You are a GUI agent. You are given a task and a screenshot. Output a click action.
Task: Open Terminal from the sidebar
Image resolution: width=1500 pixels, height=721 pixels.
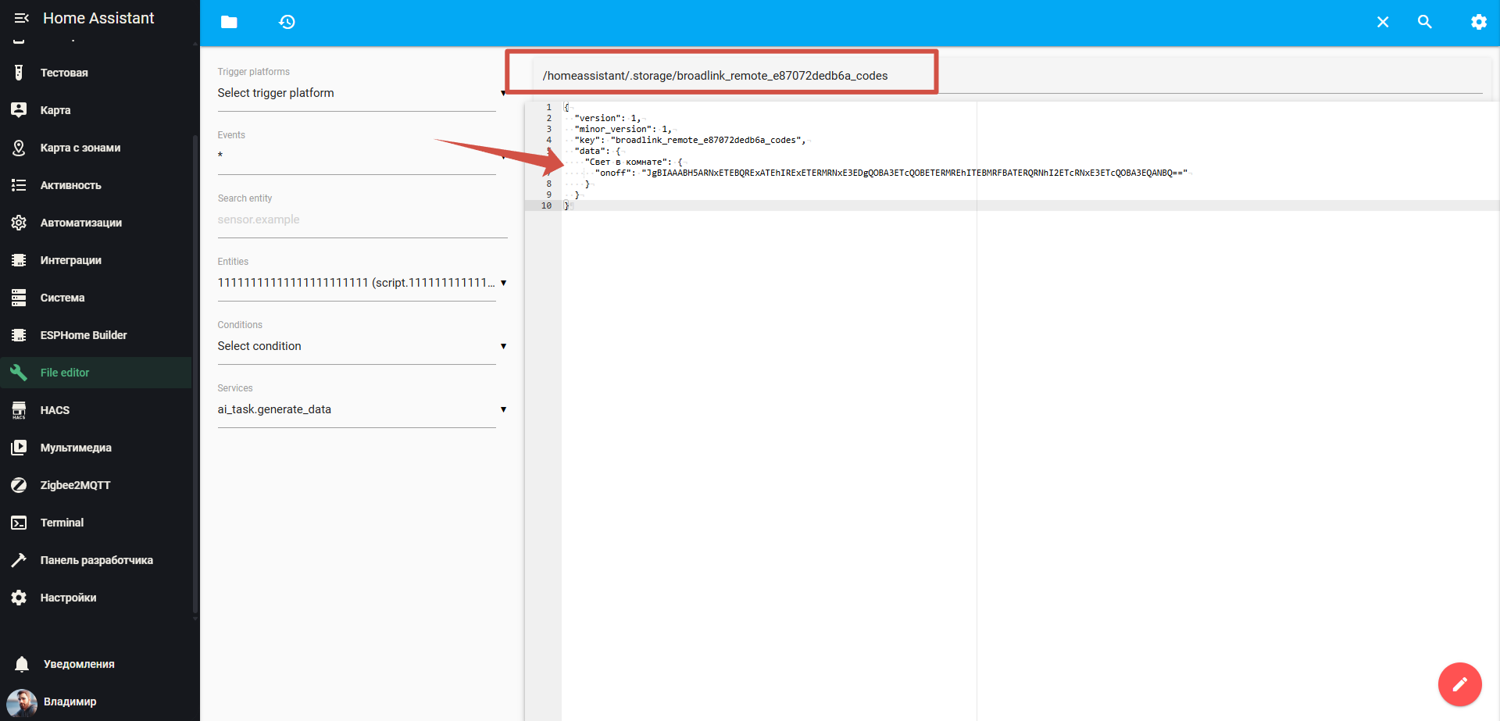pos(62,523)
